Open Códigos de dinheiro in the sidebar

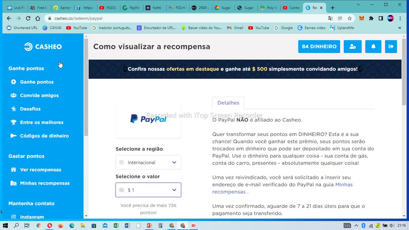(x=40, y=136)
